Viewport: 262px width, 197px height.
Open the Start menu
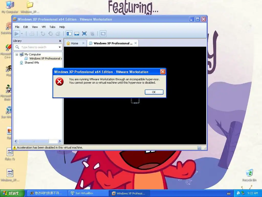click(12, 193)
